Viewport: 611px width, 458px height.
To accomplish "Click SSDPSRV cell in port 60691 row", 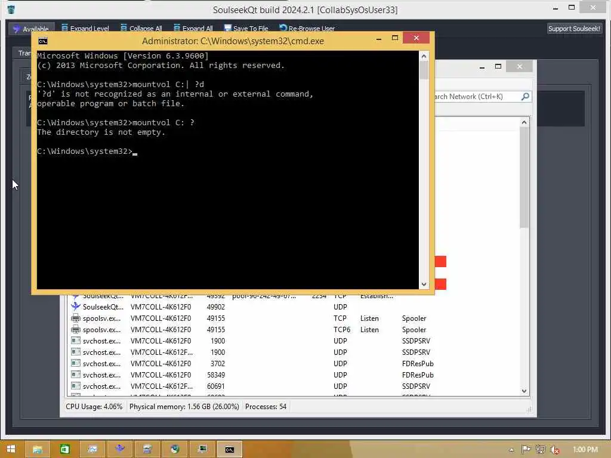I will pos(416,386).
